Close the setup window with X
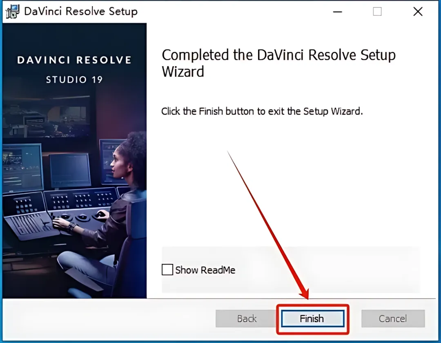441x343 pixels. coord(418,11)
